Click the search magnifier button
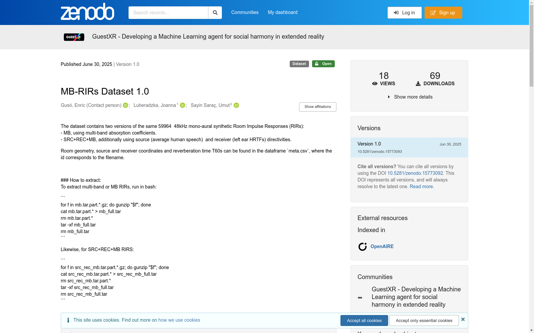 pyautogui.click(x=215, y=13)
